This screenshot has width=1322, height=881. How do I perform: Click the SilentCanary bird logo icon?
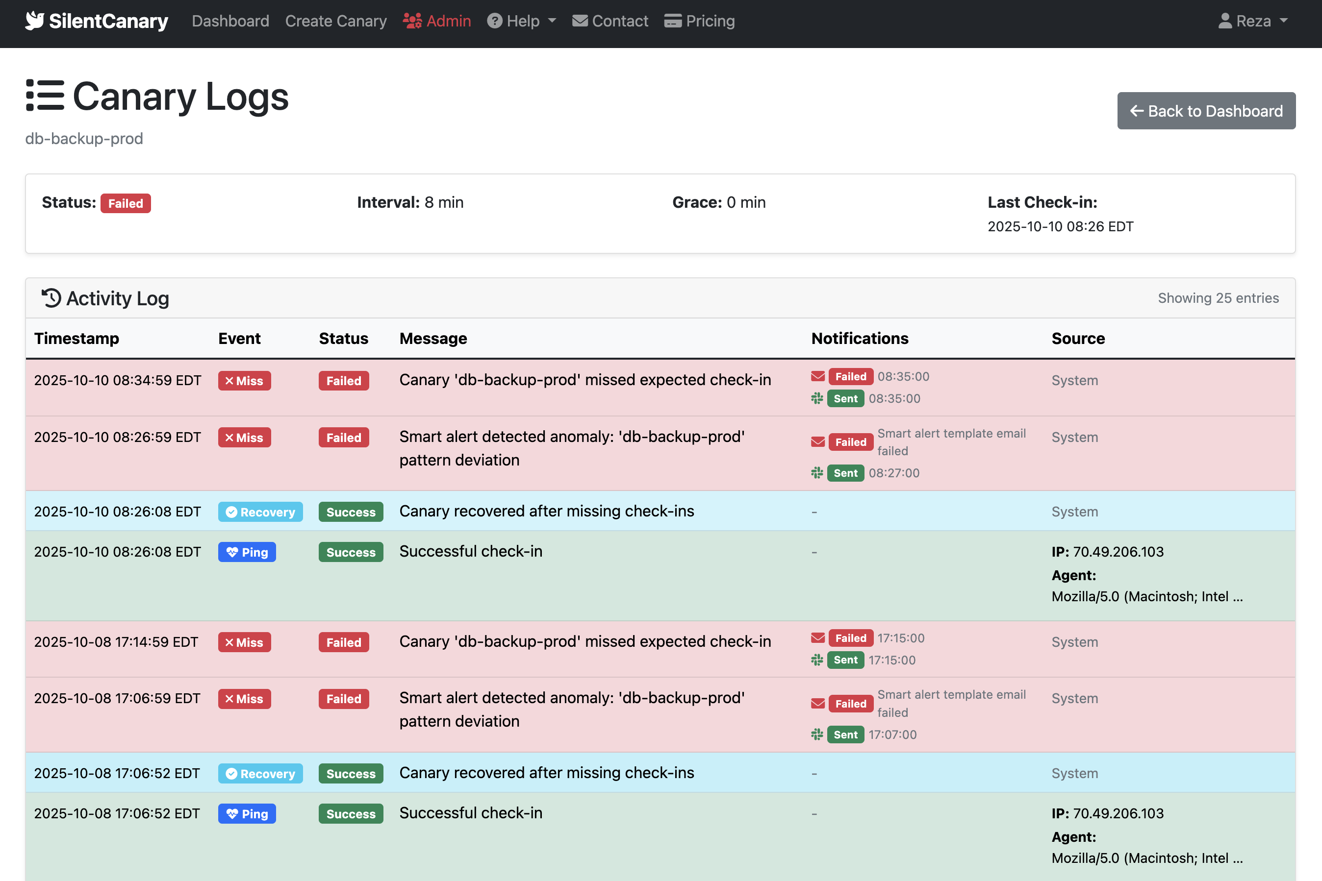coord(34,21)
